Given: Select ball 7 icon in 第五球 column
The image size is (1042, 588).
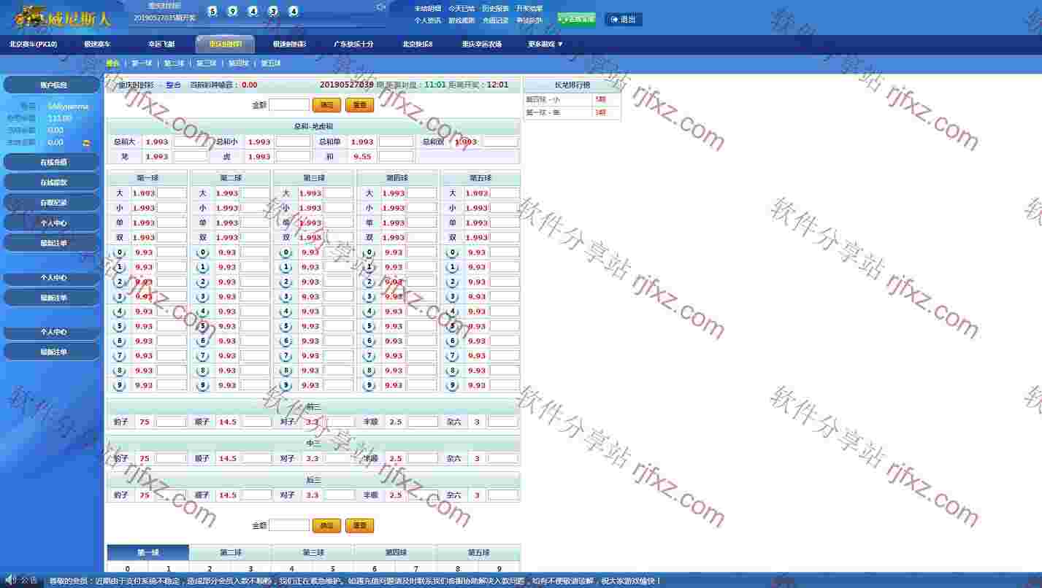Looking at the screenshot, I should [x=452, y=356].
